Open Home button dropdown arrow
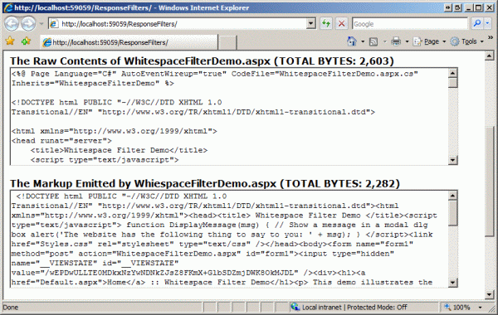The height and width of the screenshot is (315, 498). pos(363,41)
